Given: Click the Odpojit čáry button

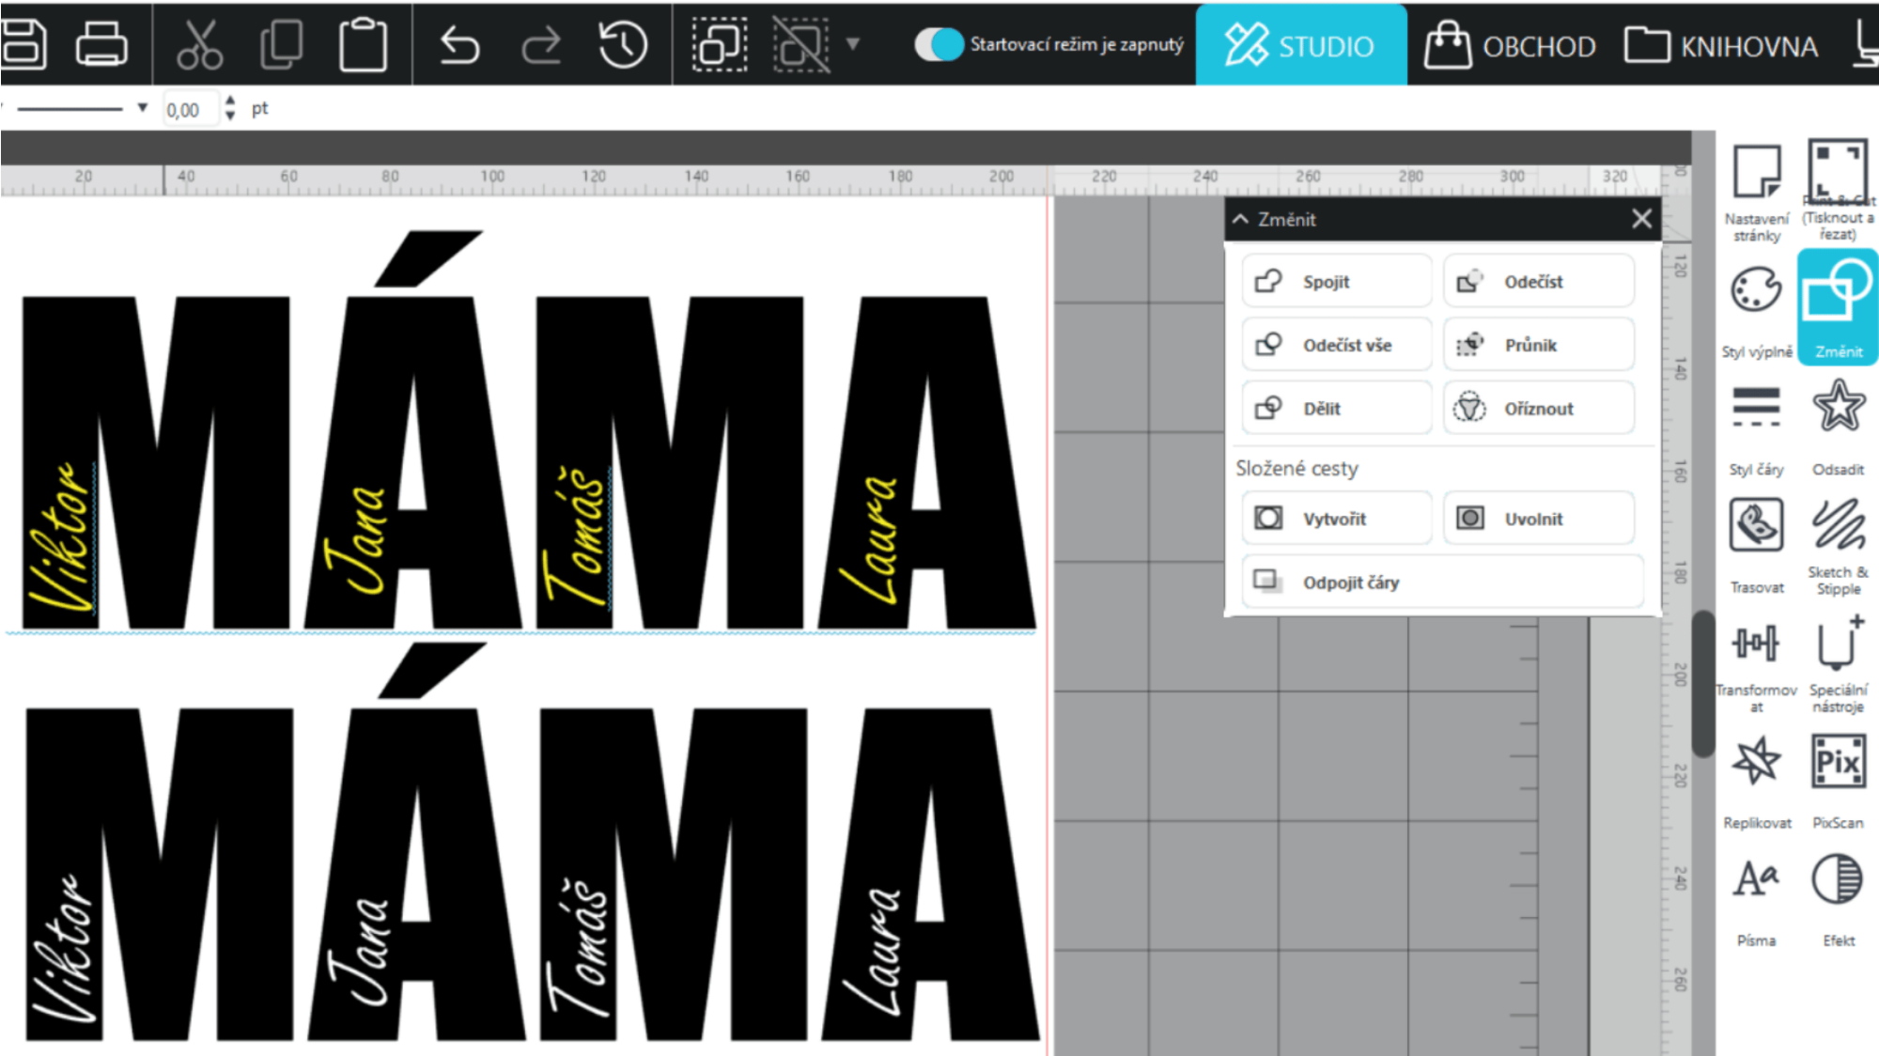Looking at the screenshot, I should click(1442, 582).
